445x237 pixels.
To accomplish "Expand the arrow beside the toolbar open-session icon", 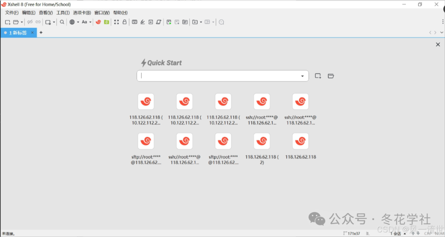I will point(21,22).
